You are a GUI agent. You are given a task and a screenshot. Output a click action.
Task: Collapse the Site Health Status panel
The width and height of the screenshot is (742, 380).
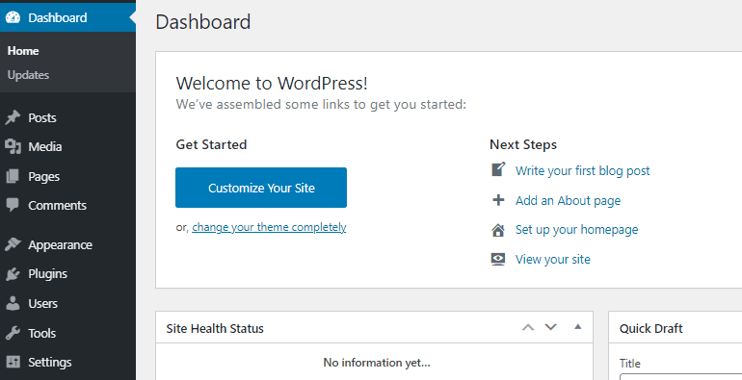pos(578,326)
